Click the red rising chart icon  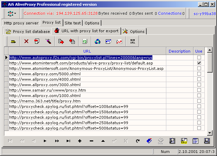point(119,41)
